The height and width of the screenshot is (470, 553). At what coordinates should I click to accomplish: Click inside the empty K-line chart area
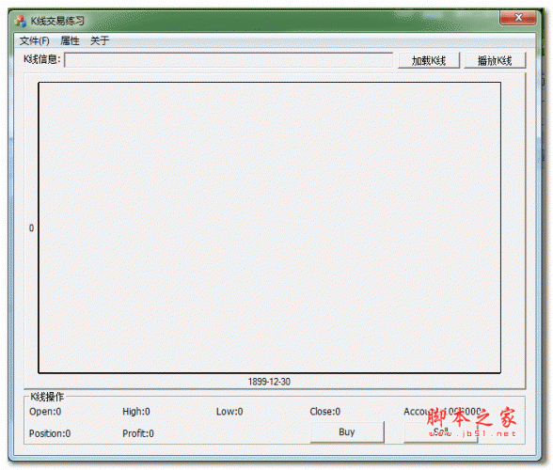269,227
